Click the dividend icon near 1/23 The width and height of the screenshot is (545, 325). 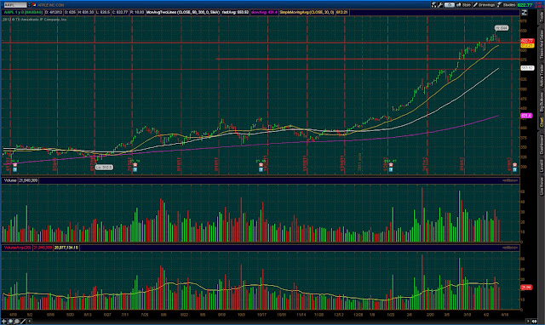pos(391,169)
